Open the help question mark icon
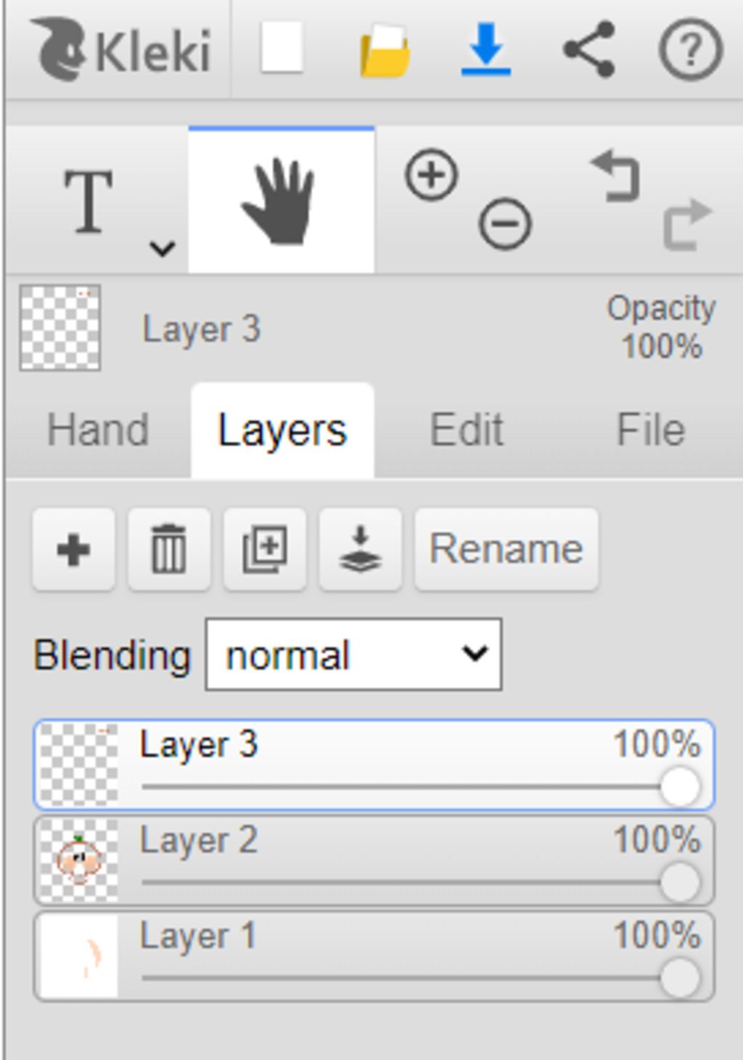This screenshot has width=743, height=1060. click(x=691, y=49)
